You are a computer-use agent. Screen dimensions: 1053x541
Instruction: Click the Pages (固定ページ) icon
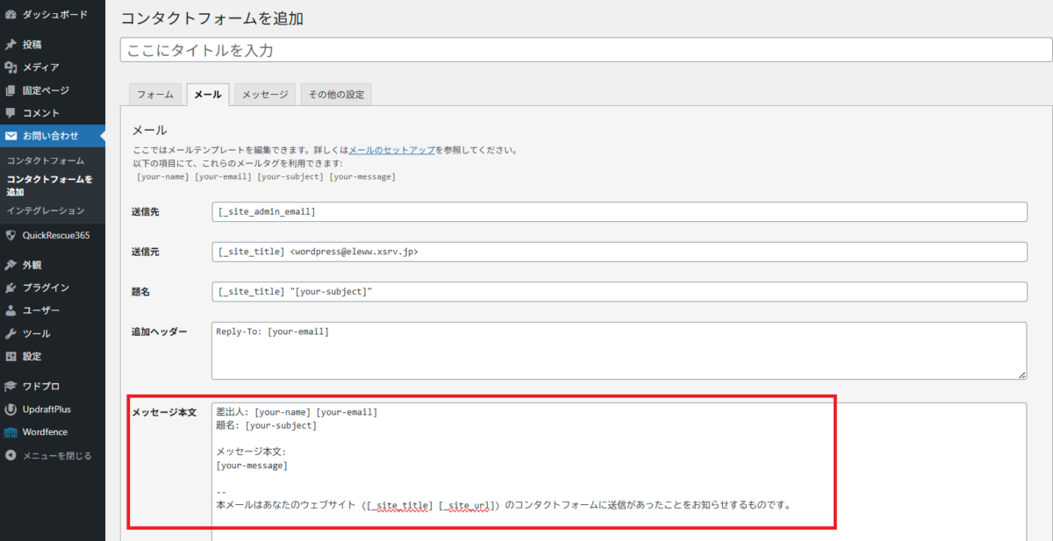click(11, 90)
